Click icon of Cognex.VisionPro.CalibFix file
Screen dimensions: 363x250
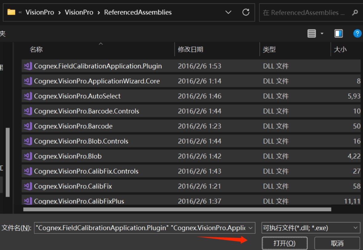(28, 186)
